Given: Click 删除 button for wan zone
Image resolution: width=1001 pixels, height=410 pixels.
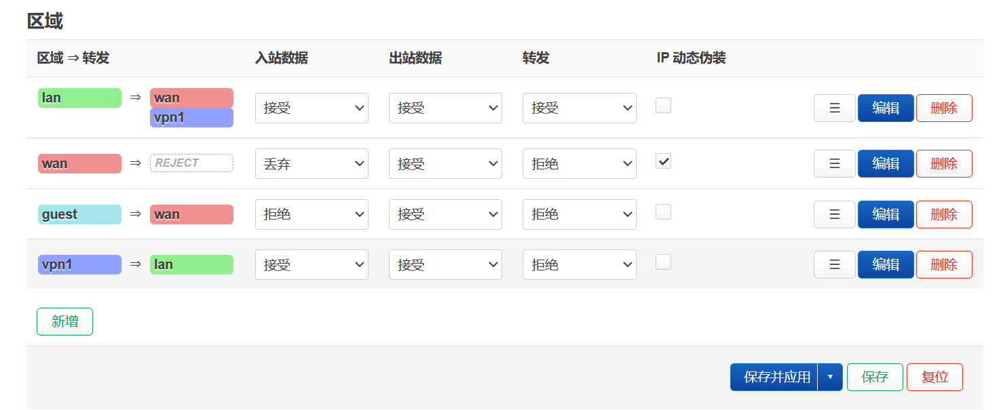Looking at the screenshot, I should click(x=944, y=163).
